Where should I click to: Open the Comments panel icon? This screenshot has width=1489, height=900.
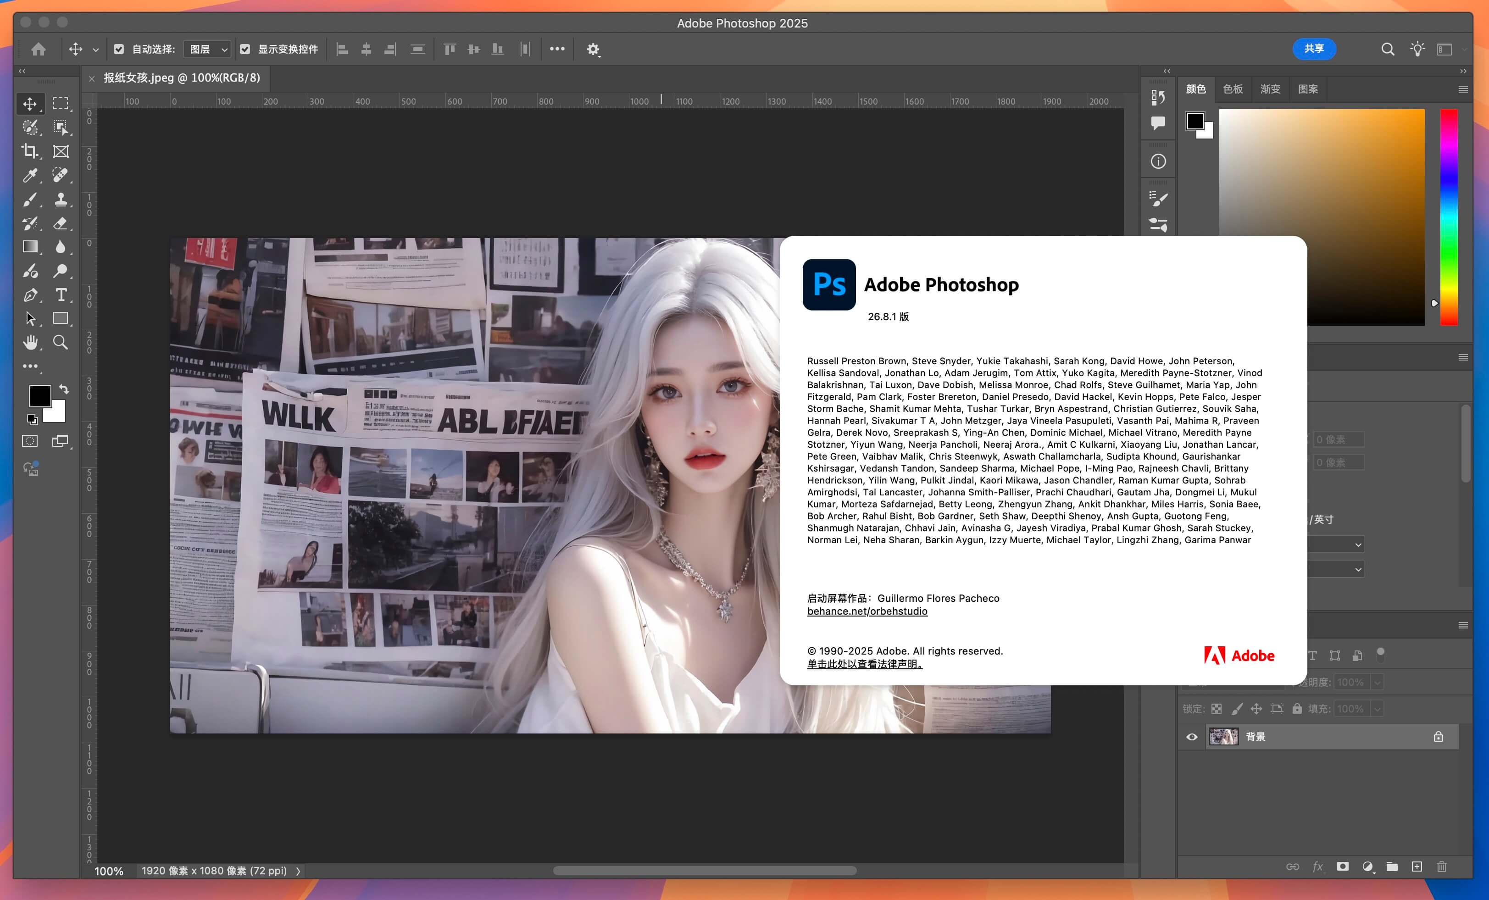point(1158,123)
